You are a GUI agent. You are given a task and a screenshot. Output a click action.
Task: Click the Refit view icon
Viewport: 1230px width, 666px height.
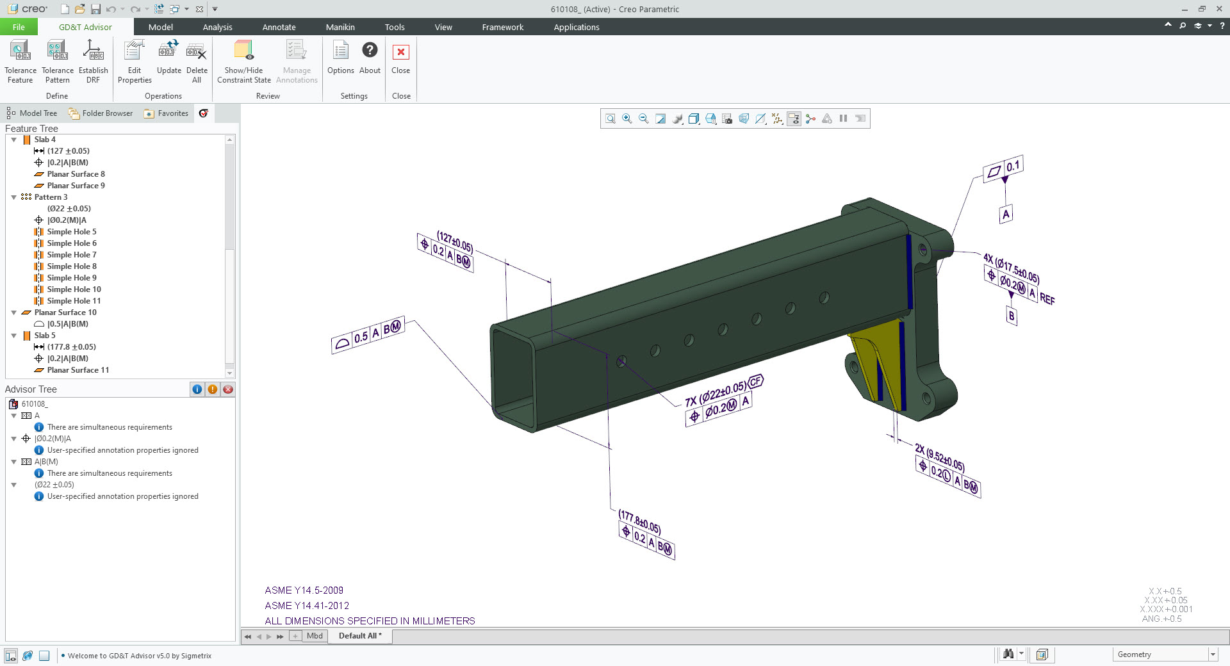[x=611, y=118]
